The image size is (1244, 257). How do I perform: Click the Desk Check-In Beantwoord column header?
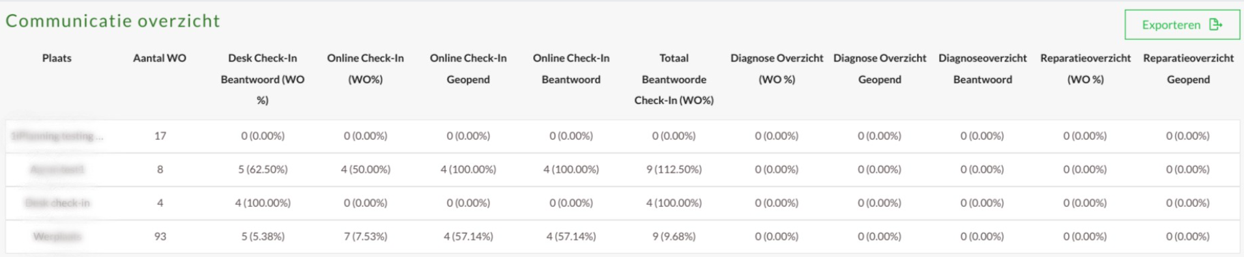click(x=263, y=79)
